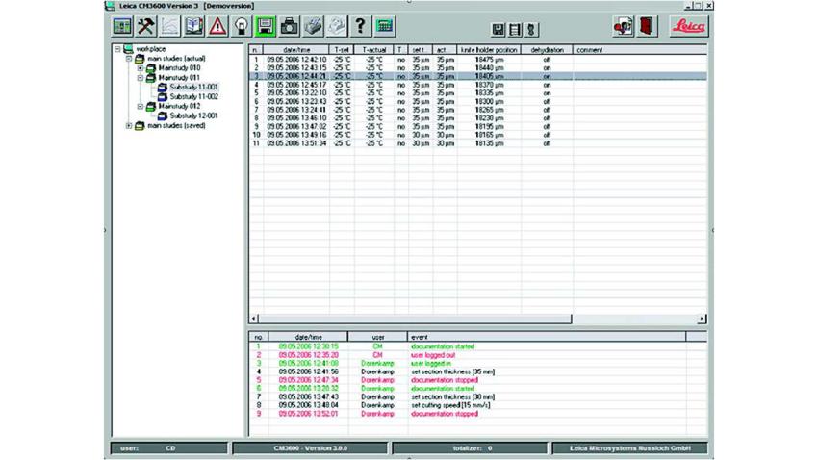This screenshot has width=818, height=460.
Task: Select highlighted section row 3 at 12:44:21
Action: click(x=478, y=77)
